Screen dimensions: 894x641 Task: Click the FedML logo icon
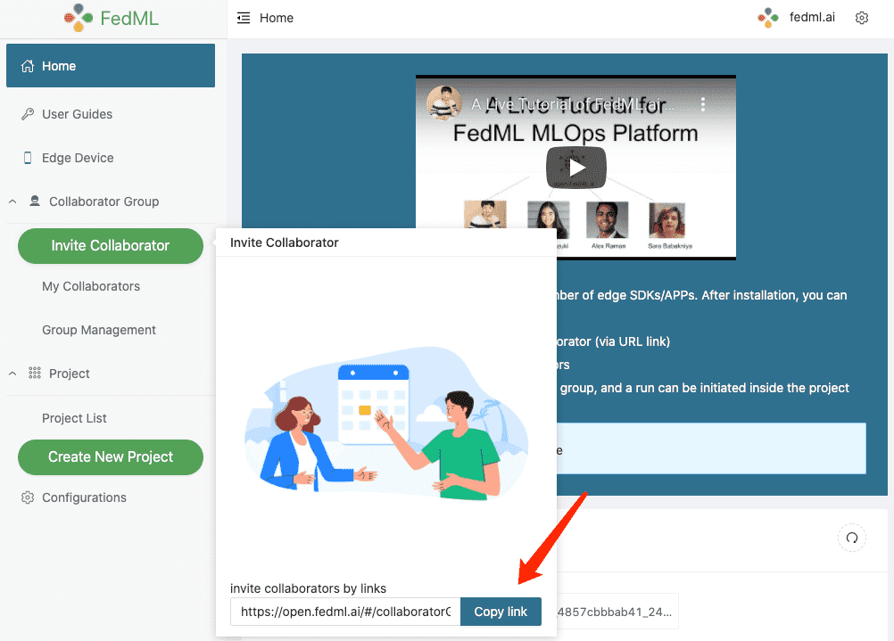click(x=79, y=18)
